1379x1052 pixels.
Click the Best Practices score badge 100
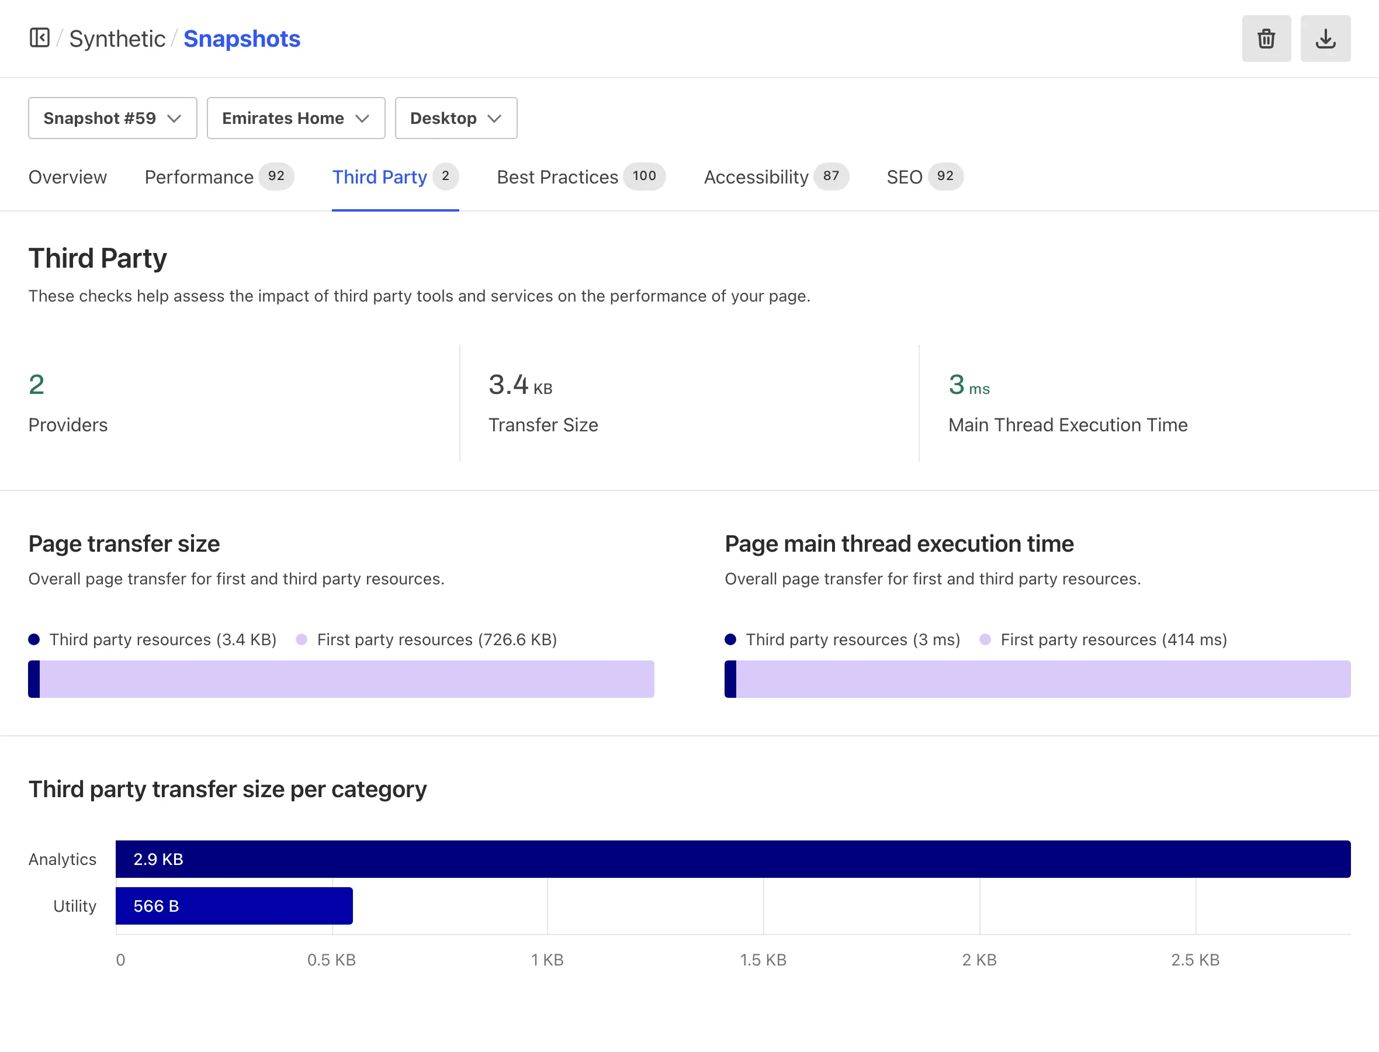(644, 177)
